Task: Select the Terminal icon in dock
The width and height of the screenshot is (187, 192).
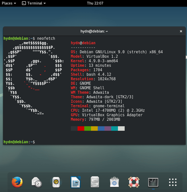Action: point(153,182)
